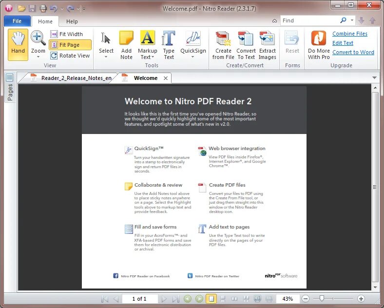Click Convert To Text
Image resolution: width=384 pixels, height=308 pixels.
pyautogui.click(x=246, y=45)
